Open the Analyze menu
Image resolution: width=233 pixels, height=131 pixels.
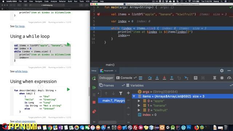coord(54,1)
